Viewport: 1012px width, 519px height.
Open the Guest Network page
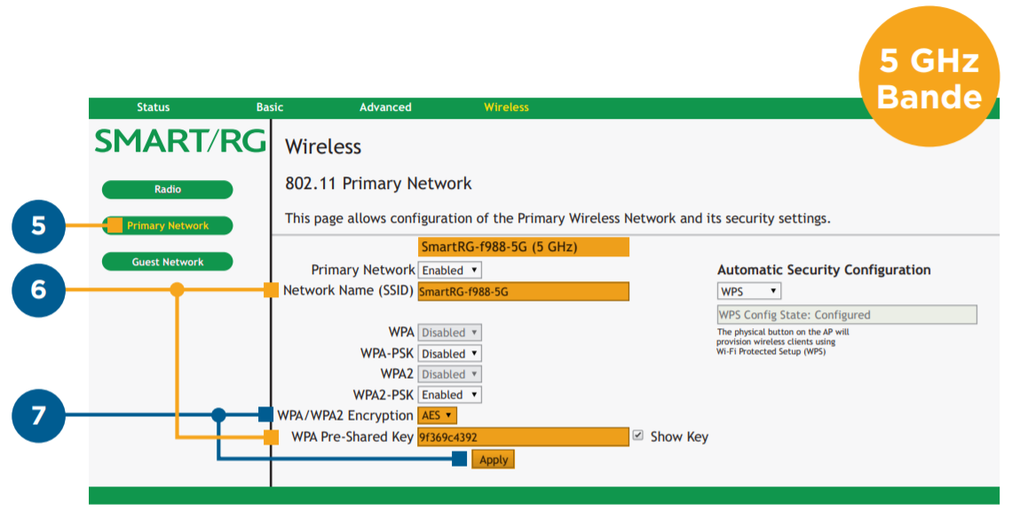[x=167, y=262]
